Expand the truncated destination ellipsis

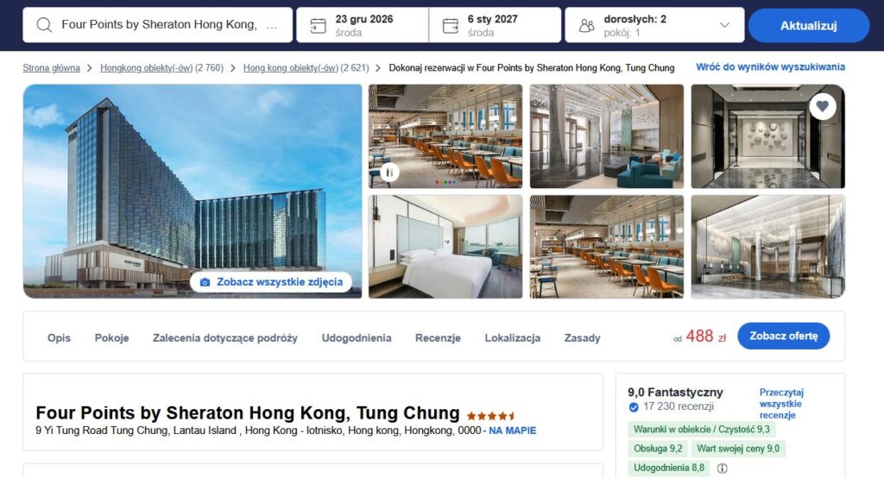coord(272,25)
